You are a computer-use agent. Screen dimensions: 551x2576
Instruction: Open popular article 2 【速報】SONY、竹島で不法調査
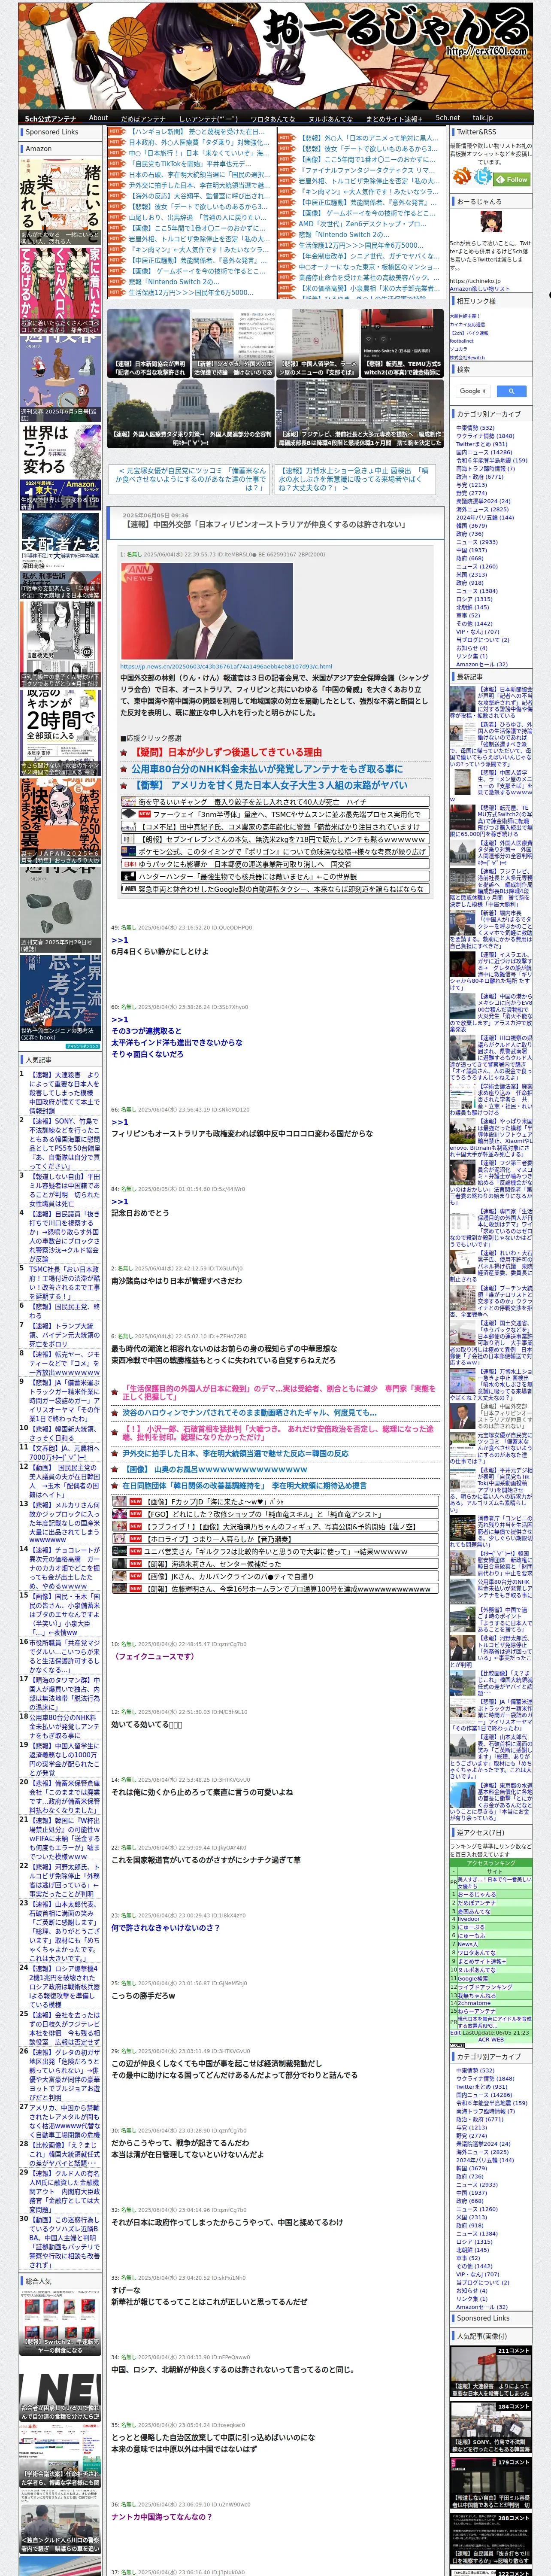click(64, 1144)
